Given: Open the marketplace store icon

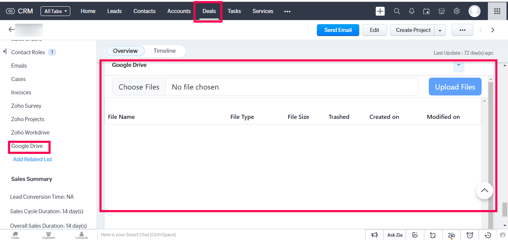Looking at the screenshot, I should (441, 11).
